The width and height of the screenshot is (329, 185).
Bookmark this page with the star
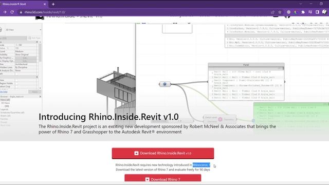[x=280, y=12]
